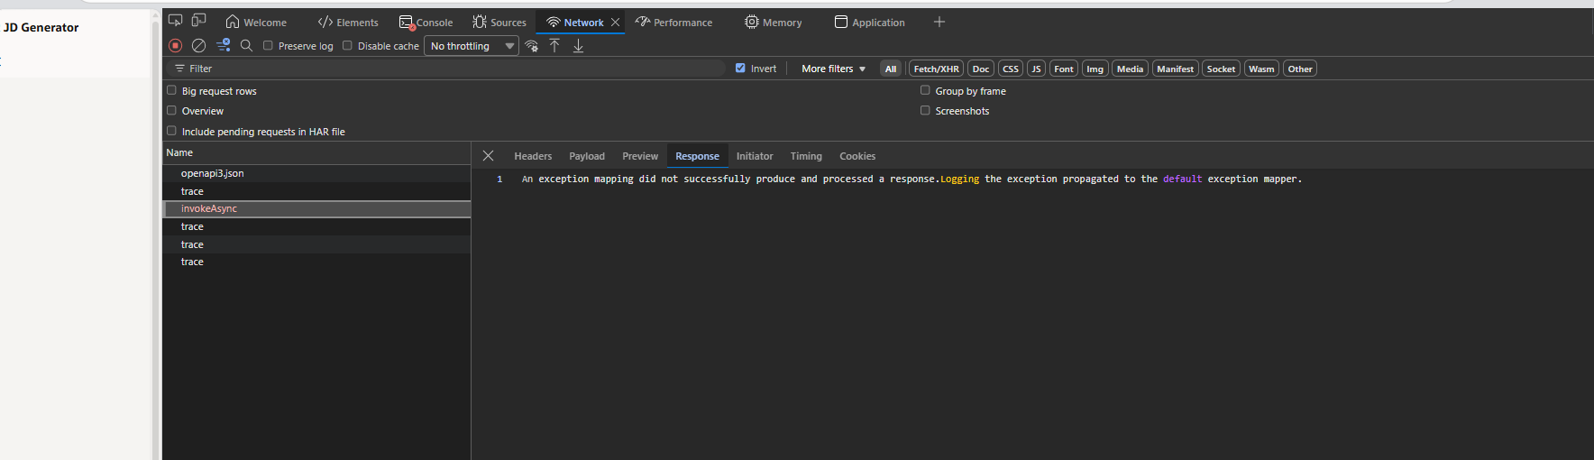This screenshot has width=1594, height=460.
Task: Click the Console panel icon
Action: tap(407, 23)
